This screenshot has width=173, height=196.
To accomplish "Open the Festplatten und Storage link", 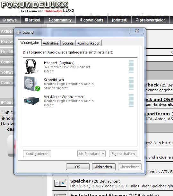I will point(98,195).
